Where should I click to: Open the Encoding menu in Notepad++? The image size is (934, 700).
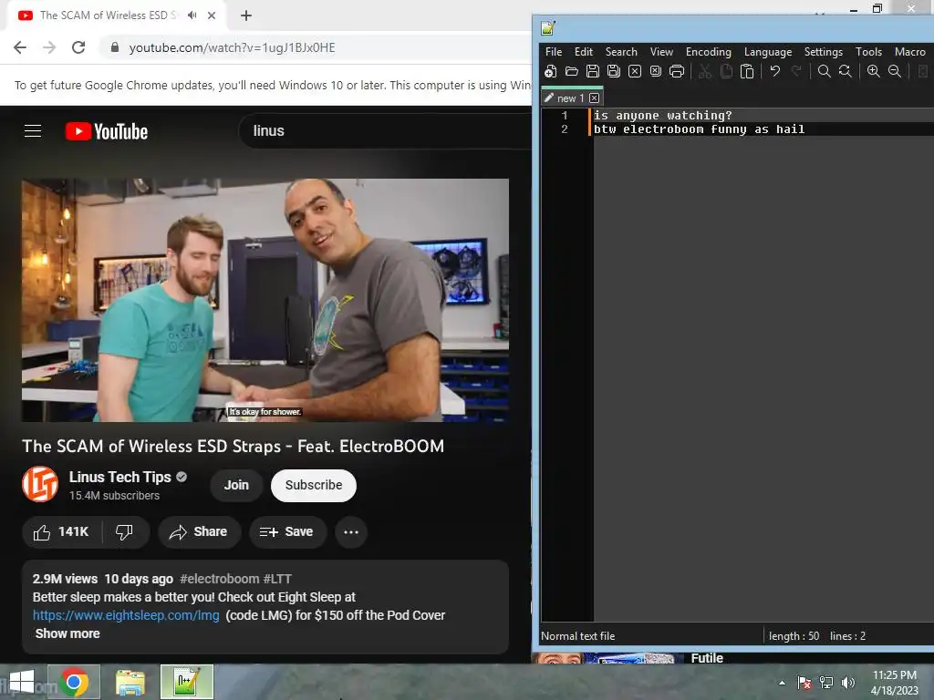(708, 52)
